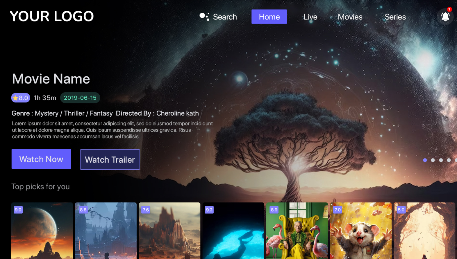Image resolution: width=457 pixels, height=259 pixels.
Task: Open the glowing underwater thumbnail rated 9.2
Action: coord(233,231)
